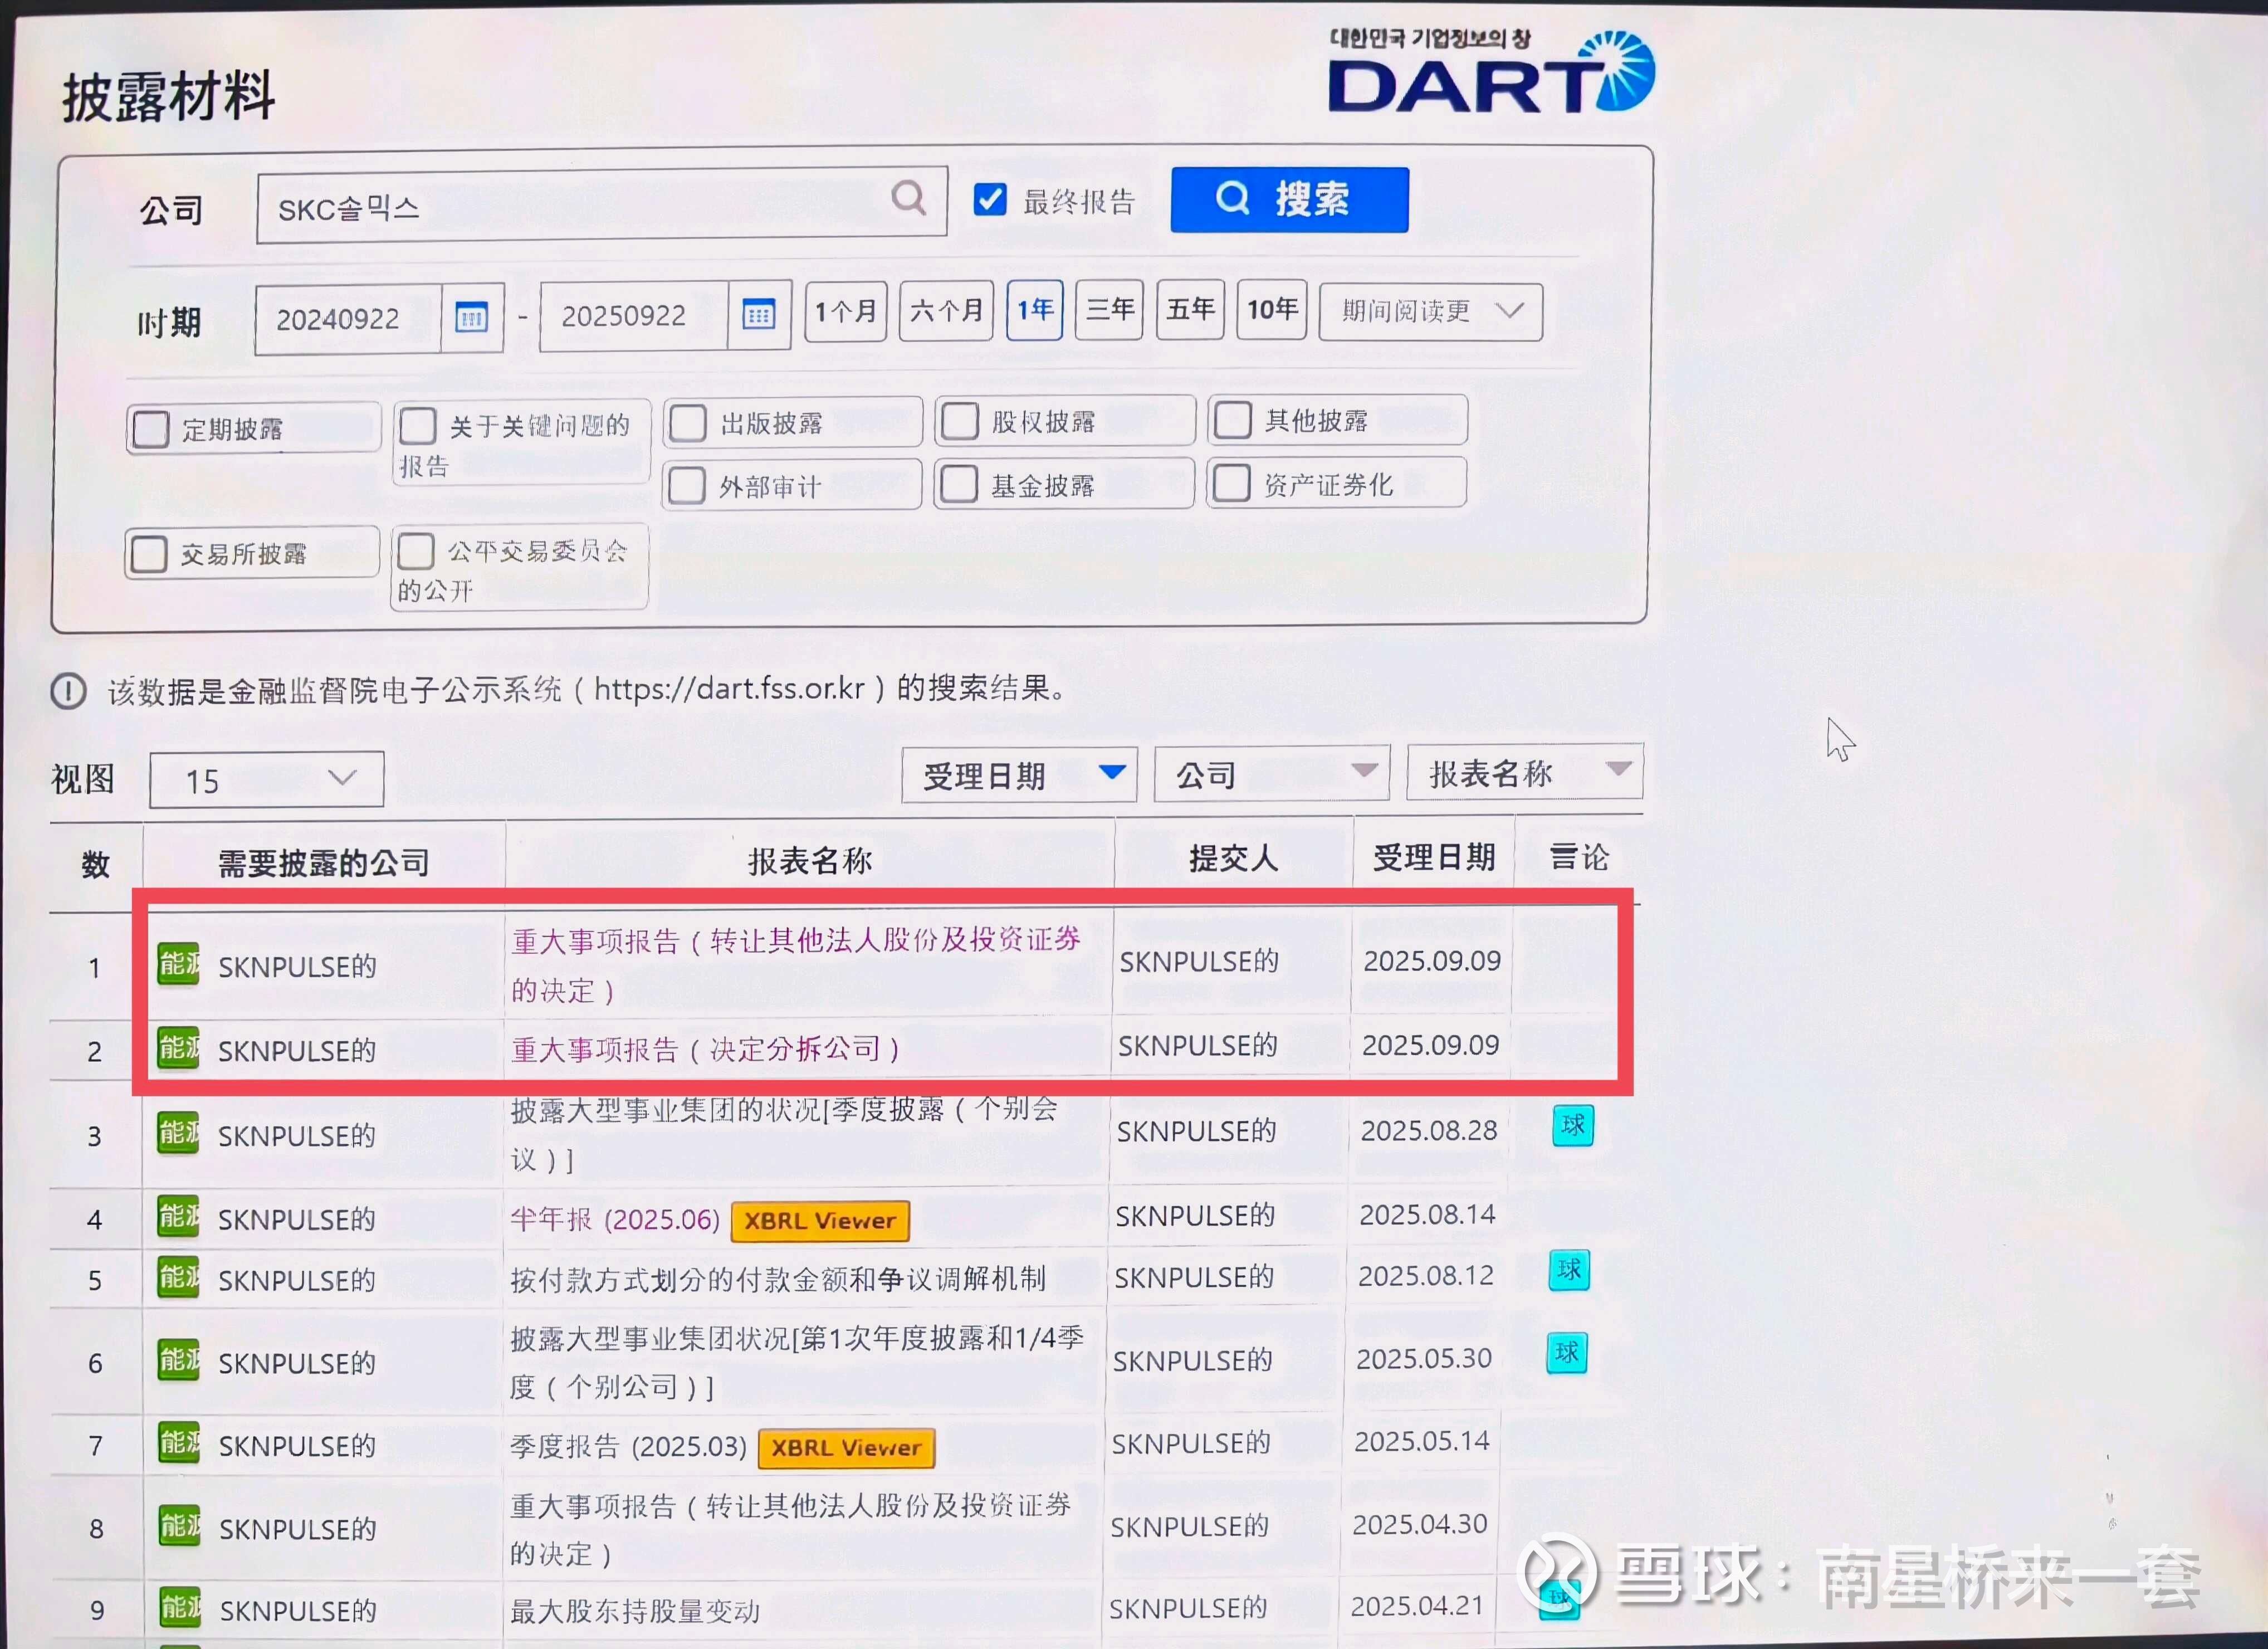
Task: Open the end date calendar picker
Action: pyautogui.click(x=759, y=315)
